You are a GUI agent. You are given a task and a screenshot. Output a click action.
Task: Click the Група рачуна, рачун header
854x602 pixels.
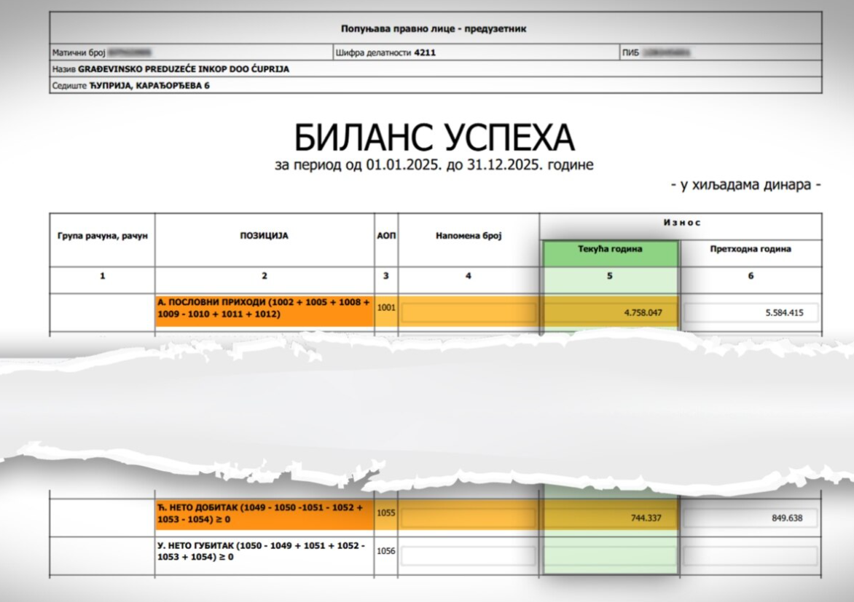tap(103, 236)
